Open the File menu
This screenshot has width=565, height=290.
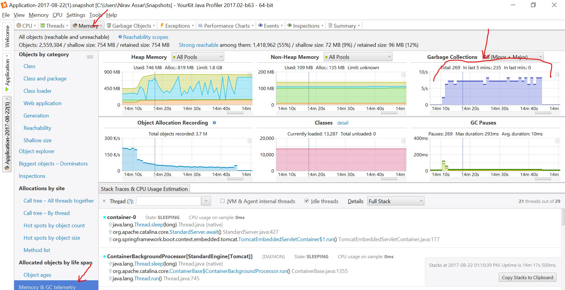point(6,15)
